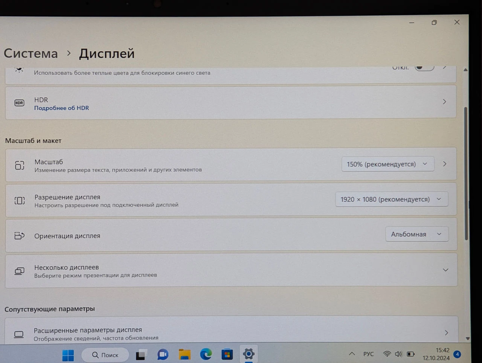The height and width of the screenshot is (363, 482).
Task: Switch input language РУС
Action: pyautogui.click(x=369, y=354)
